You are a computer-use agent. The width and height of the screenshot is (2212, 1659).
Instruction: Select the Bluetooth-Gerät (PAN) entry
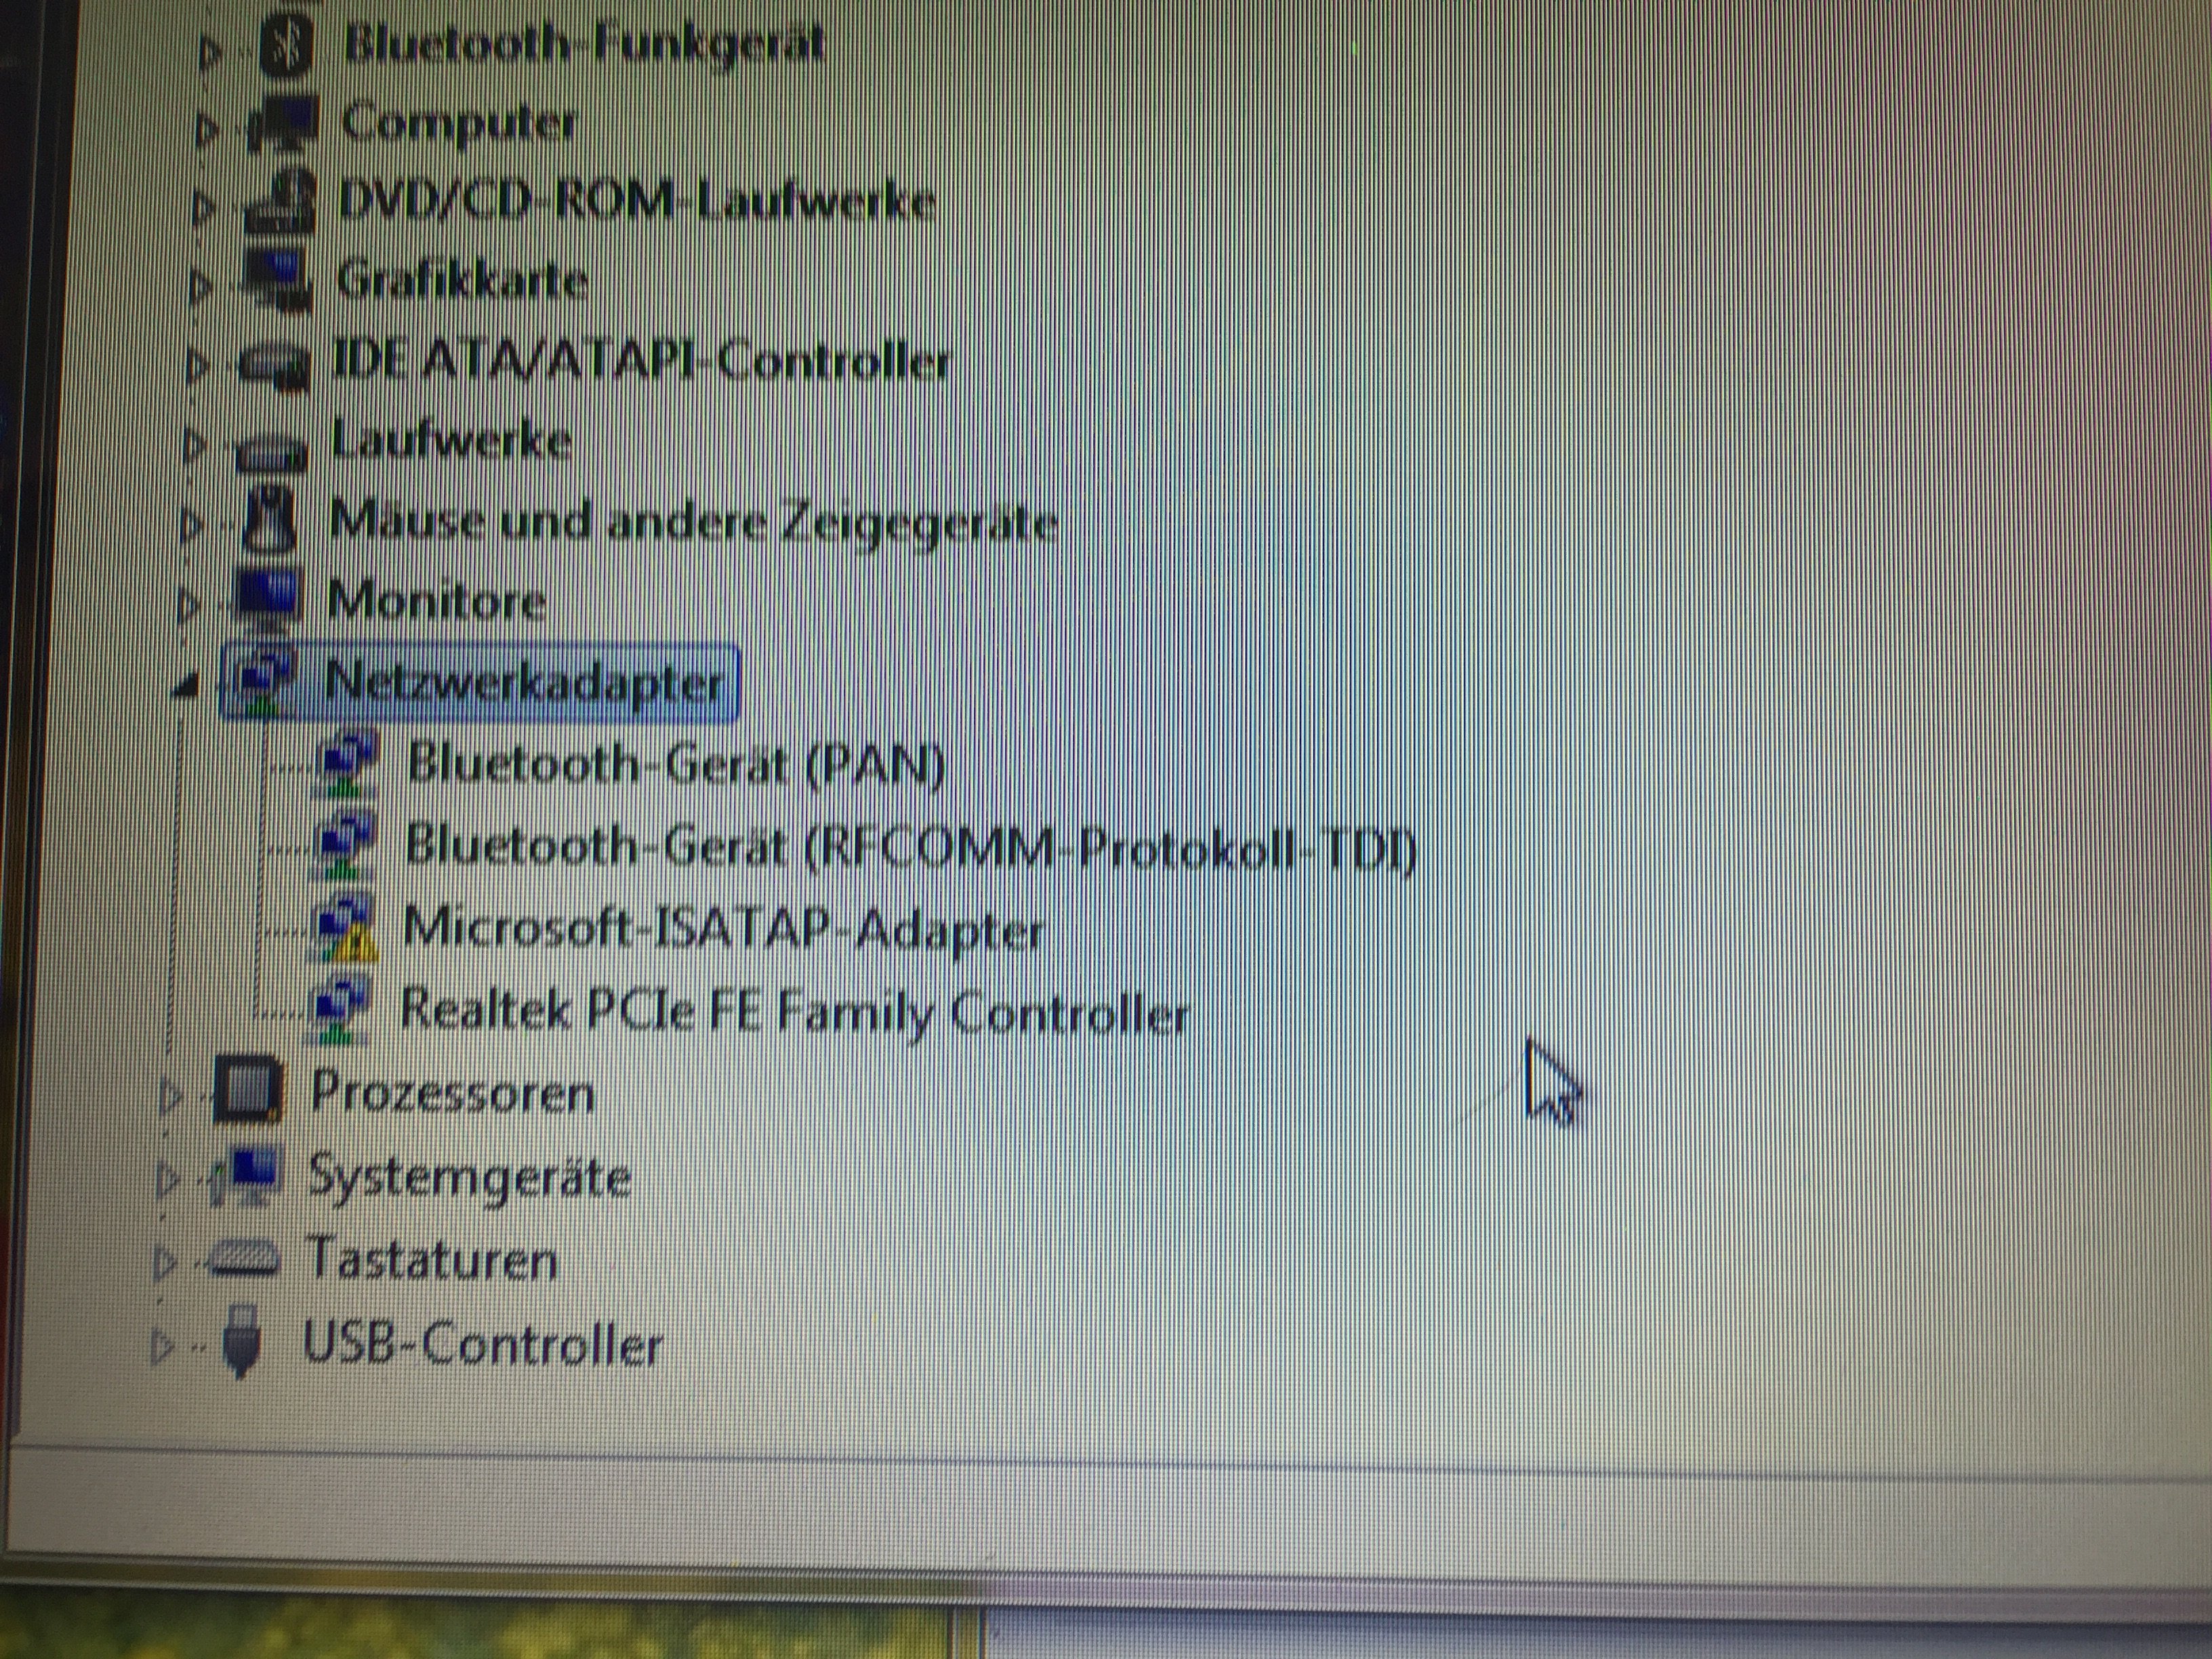pyautogui.click(x=675, y=765)
